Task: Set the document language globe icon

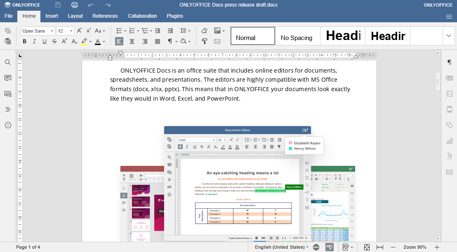Action: click(316, 247)
